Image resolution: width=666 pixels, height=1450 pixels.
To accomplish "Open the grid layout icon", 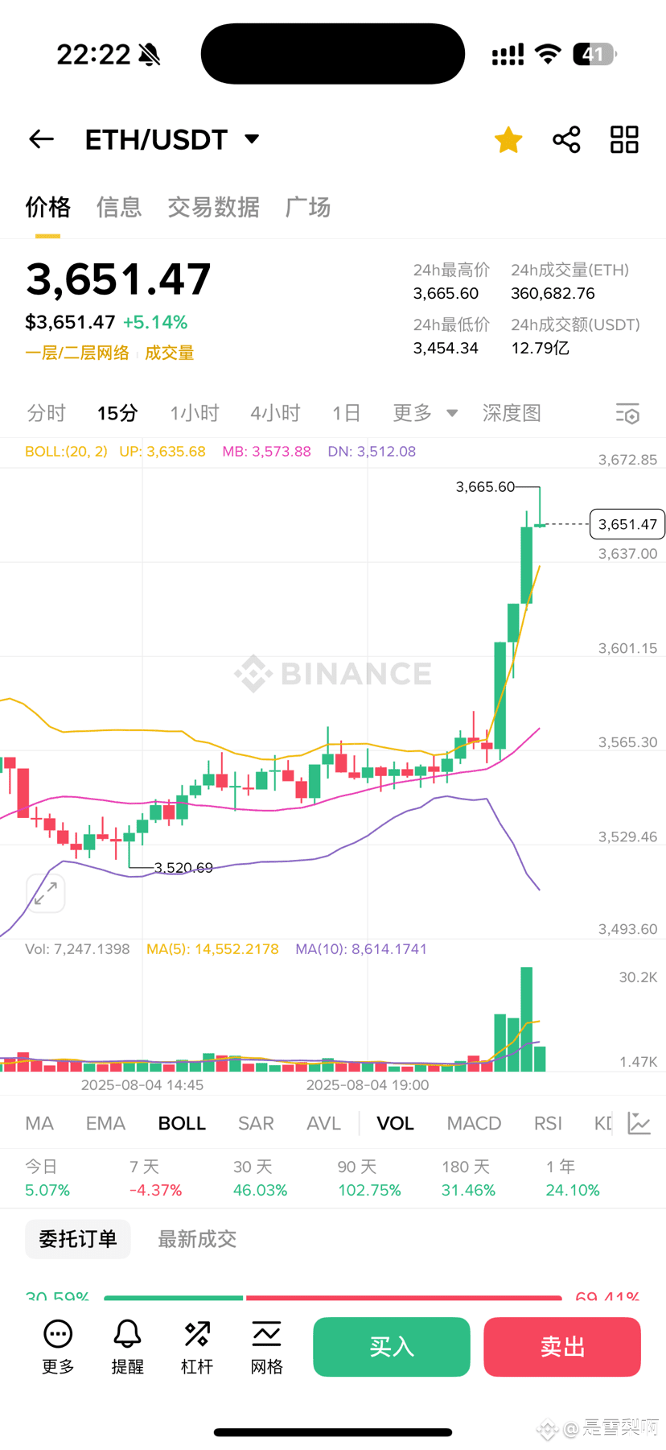I will tap(624, 139).
